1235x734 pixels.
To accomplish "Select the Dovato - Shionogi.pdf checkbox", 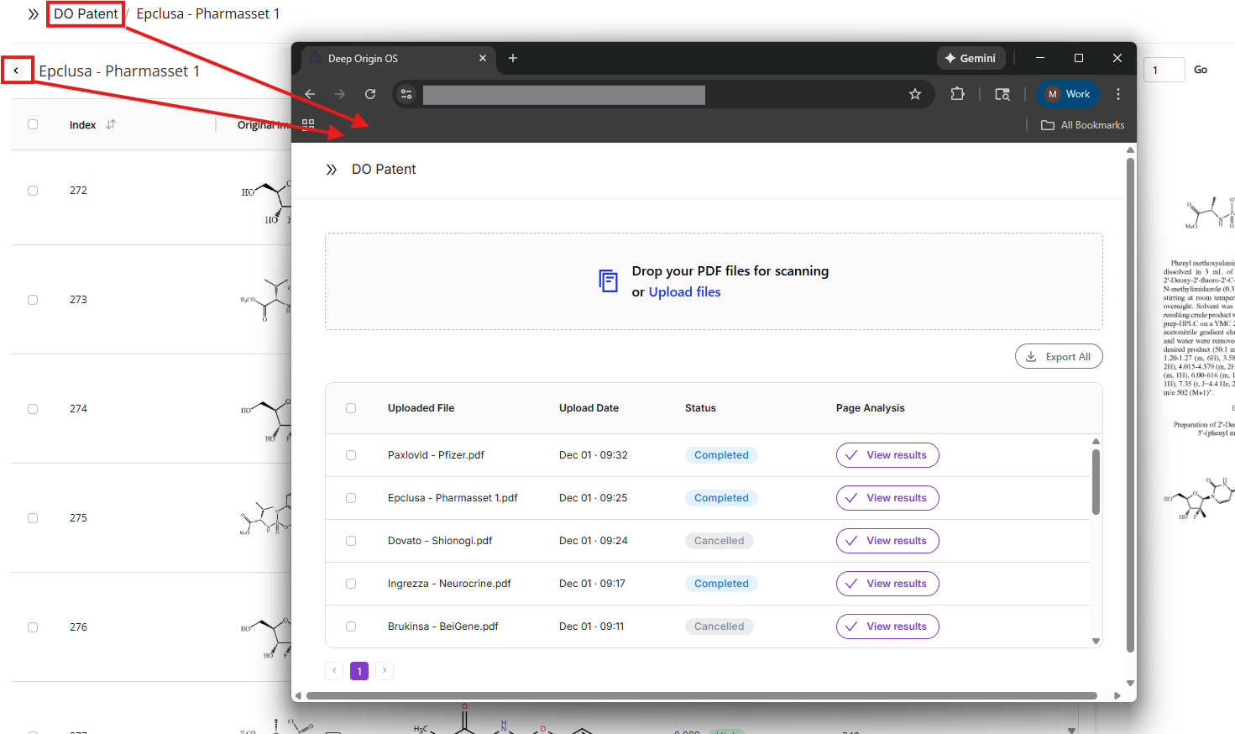I will click(x=351, y=541).
